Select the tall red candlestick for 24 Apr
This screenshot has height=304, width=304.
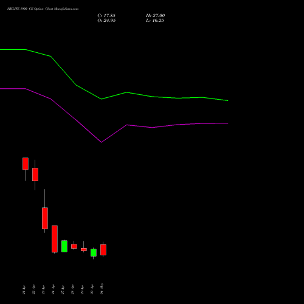(55, 239)
